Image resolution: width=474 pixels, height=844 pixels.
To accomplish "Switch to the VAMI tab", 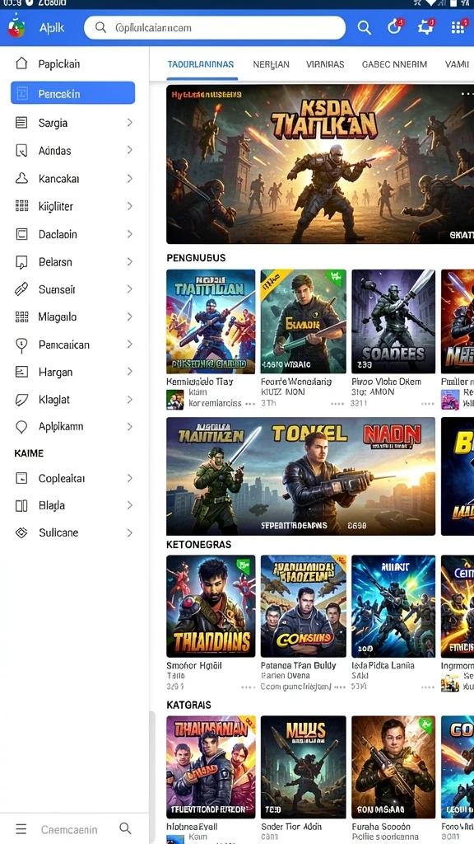I will click(457, 64).
